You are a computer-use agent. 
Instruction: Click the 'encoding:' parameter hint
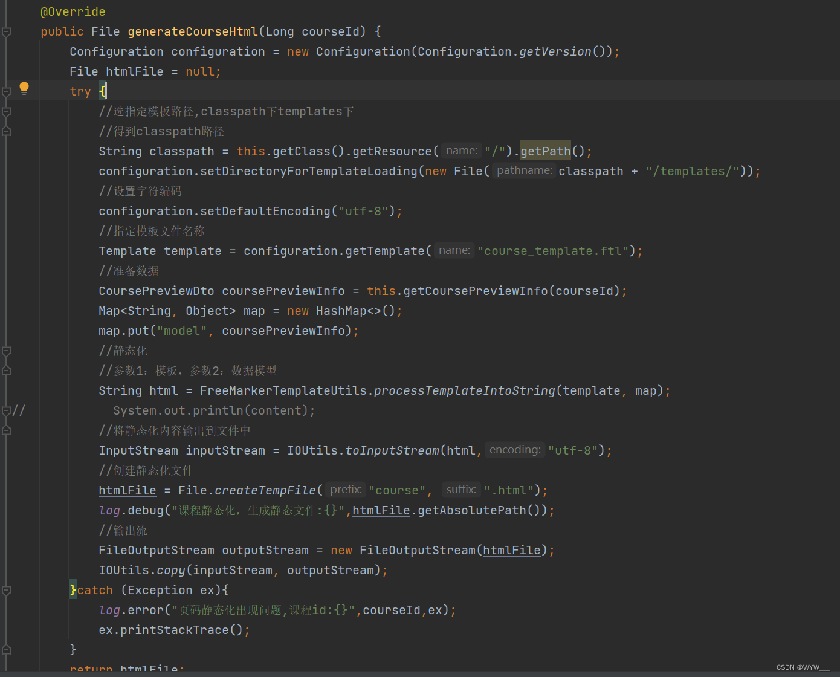[515, 450]
